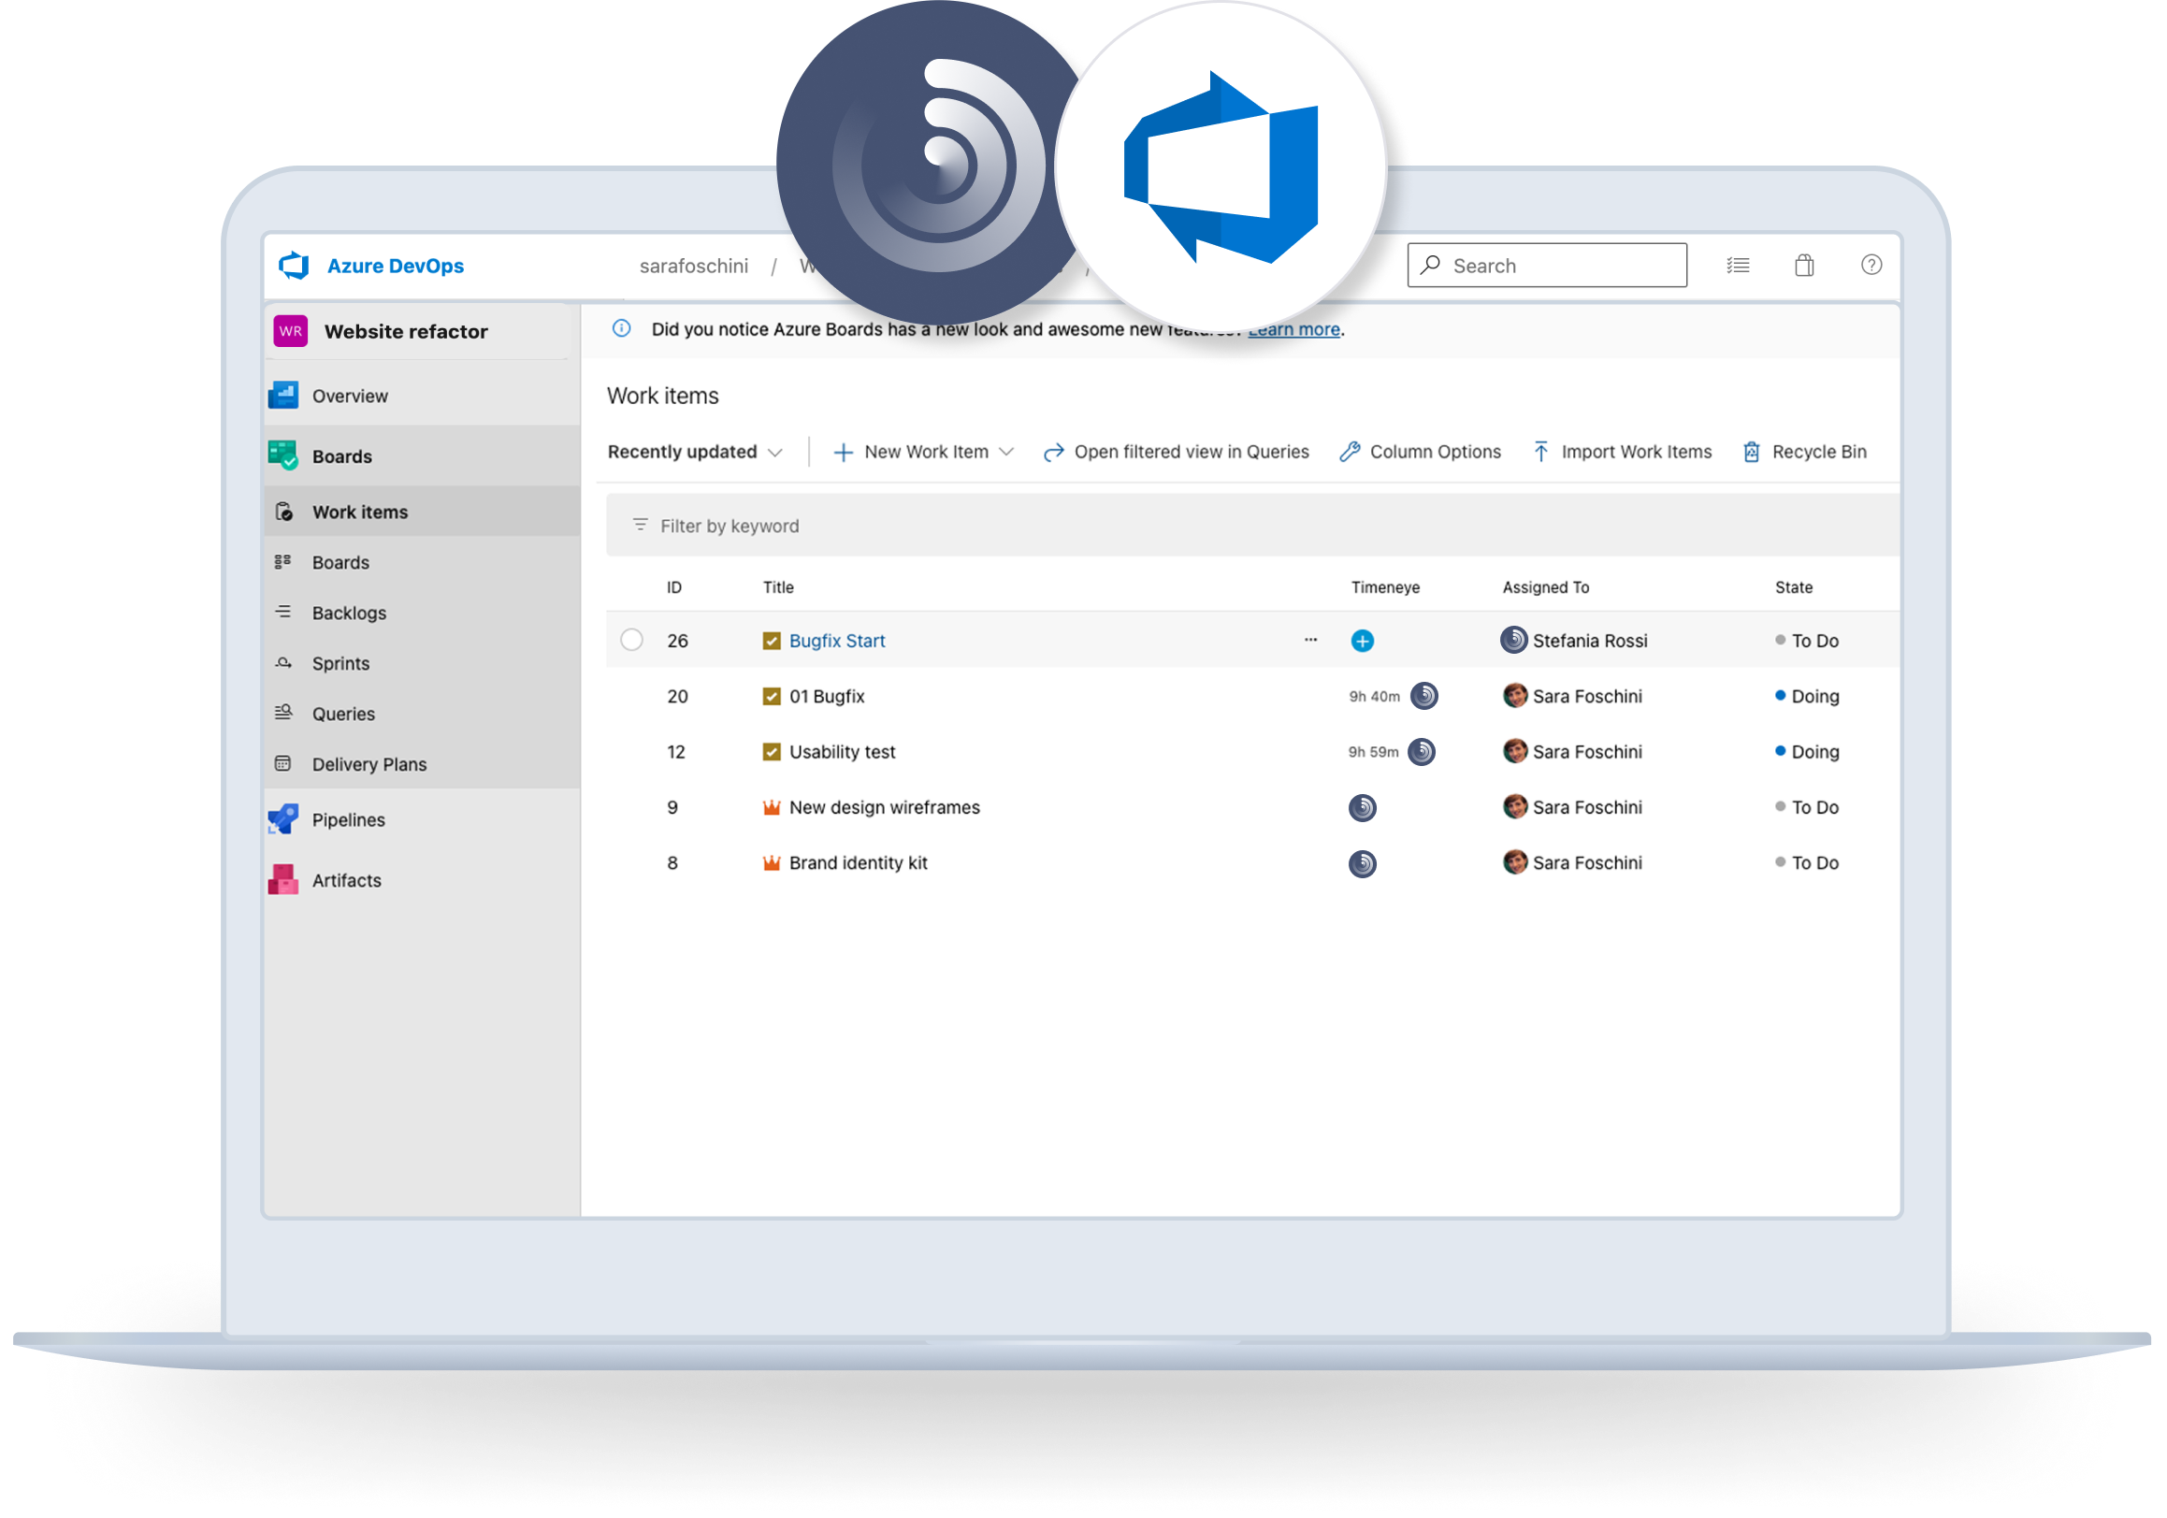
Task: Click into the Search input field
Action: click(1547, 266)
